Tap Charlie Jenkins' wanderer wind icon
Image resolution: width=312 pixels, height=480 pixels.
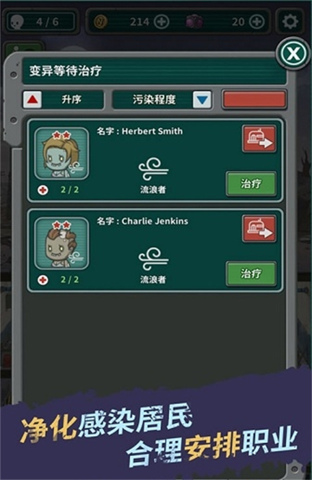click(x=153, y=259)
